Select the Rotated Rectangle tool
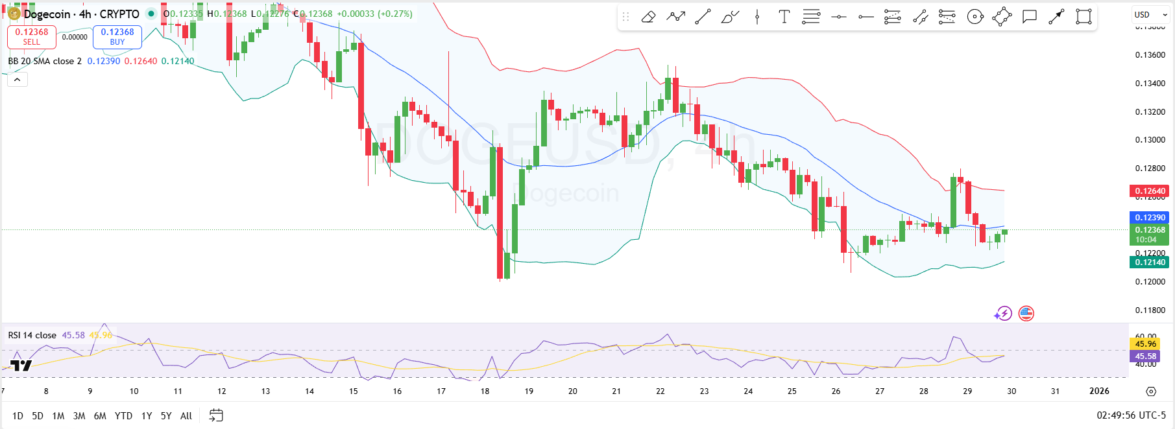Image resolution: width=1175 pixels, height=429 pixels. [x=1002, y=17]
